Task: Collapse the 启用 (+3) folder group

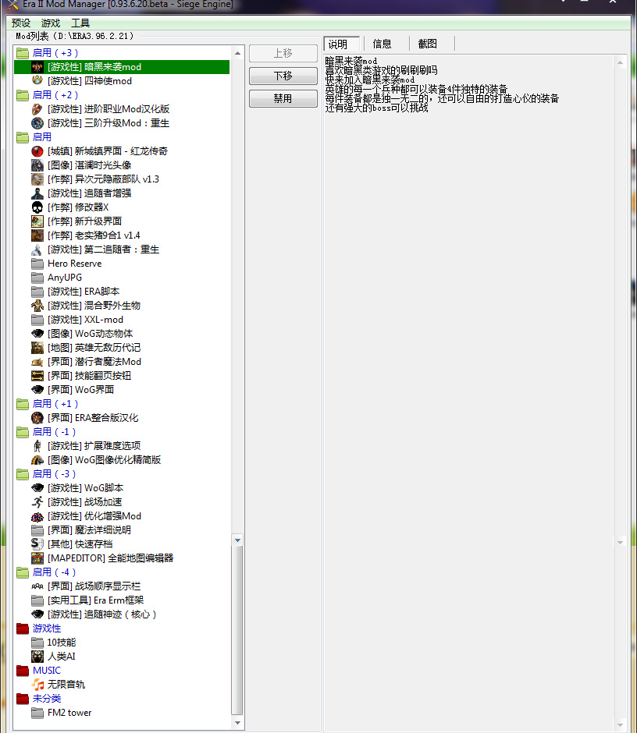Action: 23,53
